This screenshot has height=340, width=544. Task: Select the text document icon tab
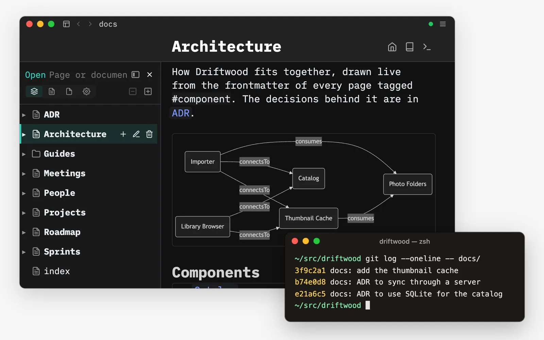click(52, 91)
